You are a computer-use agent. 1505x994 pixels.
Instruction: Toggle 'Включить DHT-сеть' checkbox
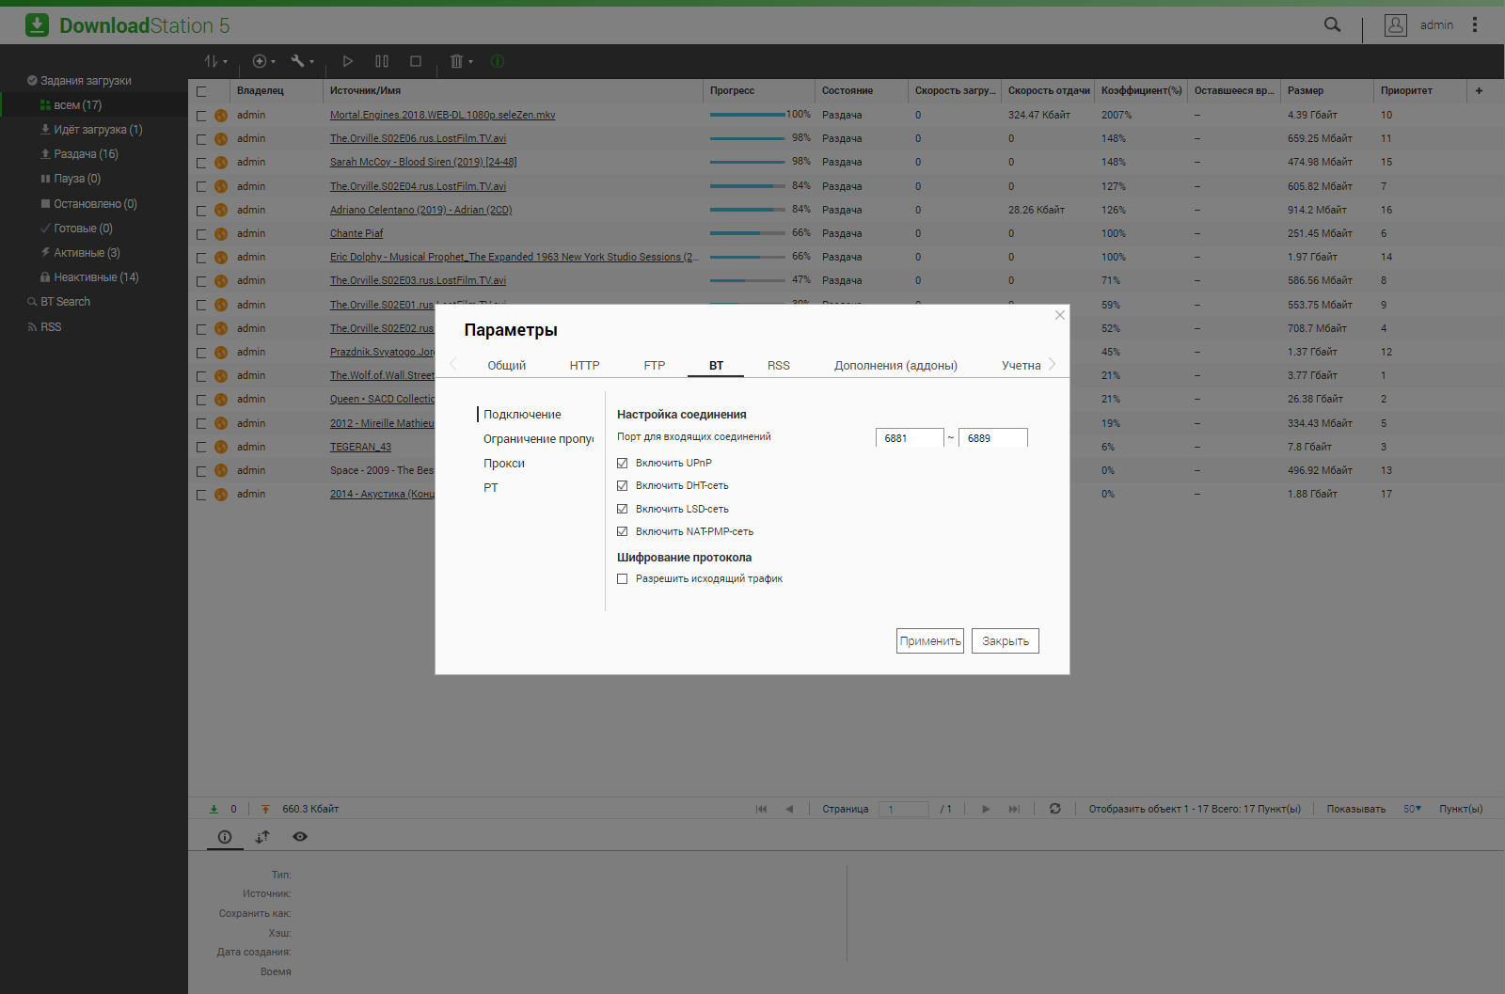pos(622,485)
